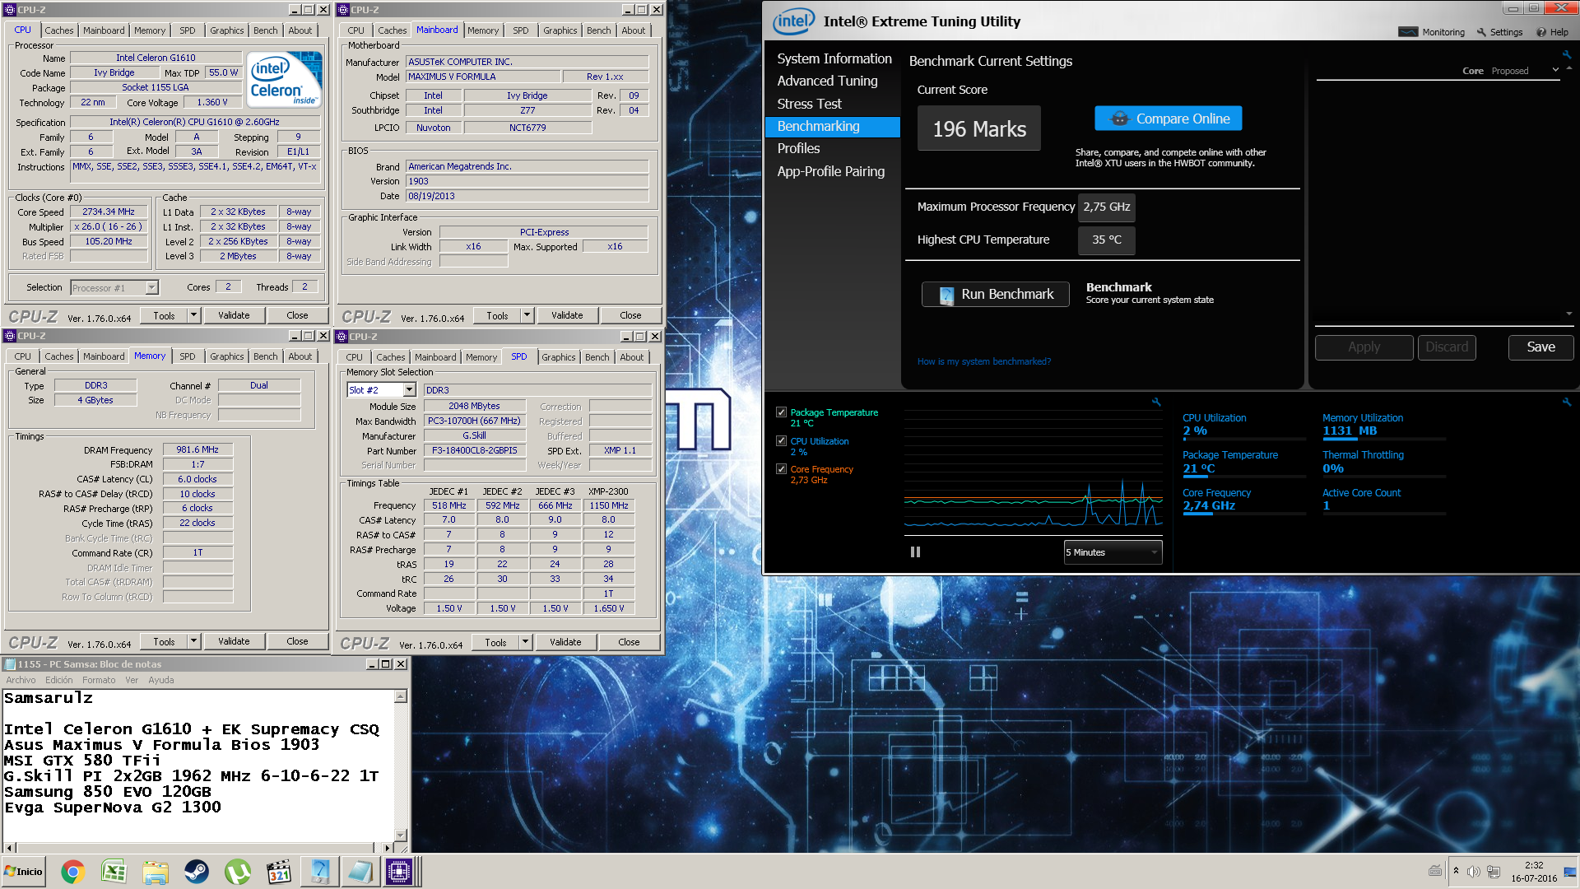Open Ayuda menu in Notepad
This screenshot has width=1580, height=889.
pyautogui.click(x=160, y=680)
